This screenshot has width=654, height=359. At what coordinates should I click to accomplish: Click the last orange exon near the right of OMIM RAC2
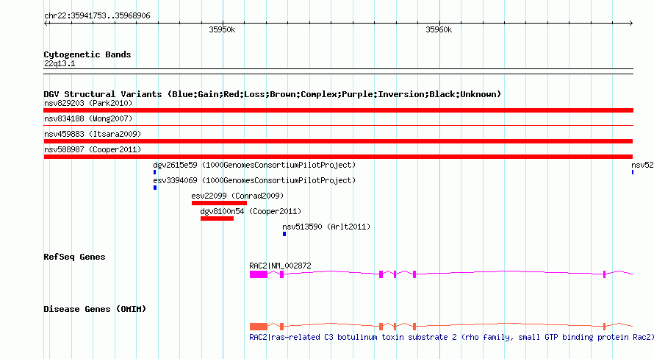click(x=604, y=327)
